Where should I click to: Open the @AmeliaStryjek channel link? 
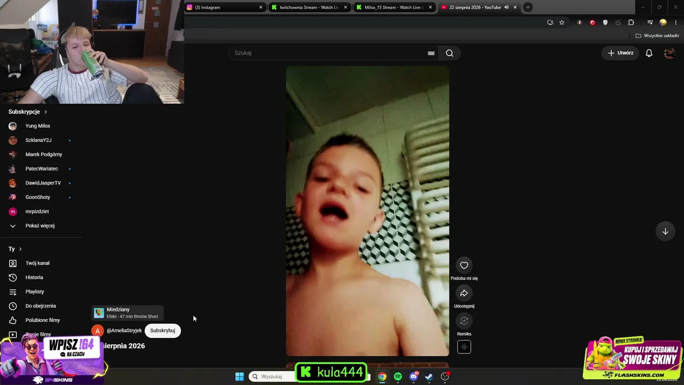[124, 330]
